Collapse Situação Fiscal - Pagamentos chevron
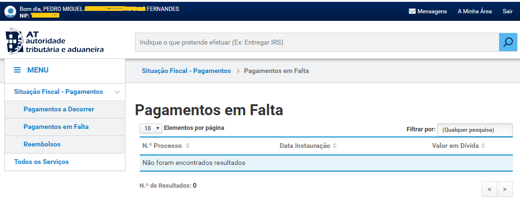The width and height of the screenshot is (520, 200). (117, 92)
